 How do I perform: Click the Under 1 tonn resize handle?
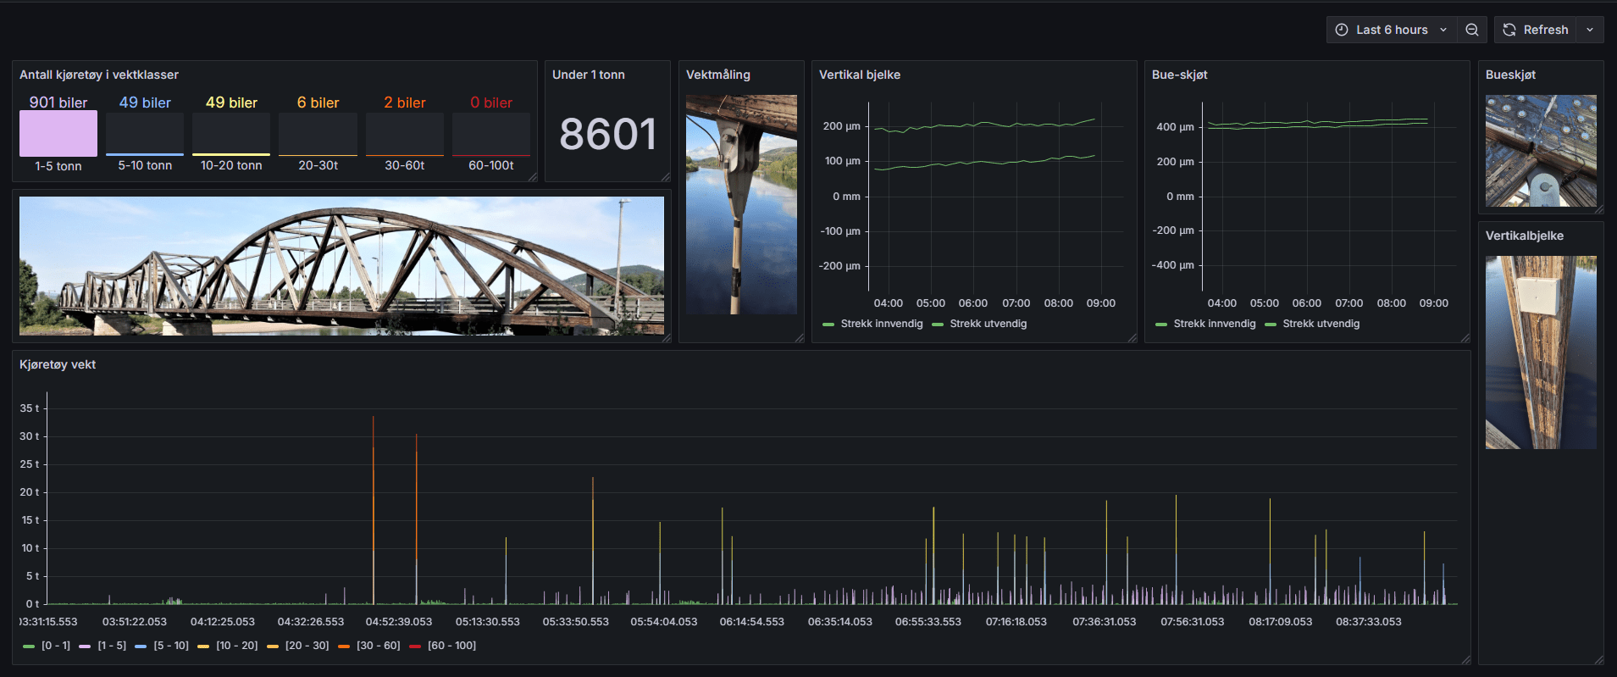pos(665,176)
